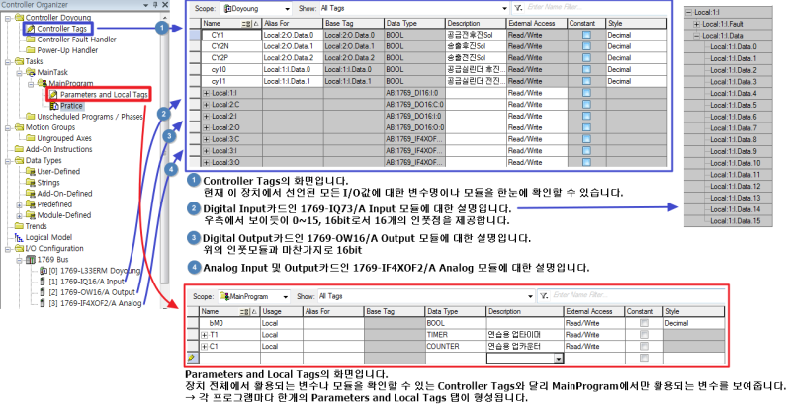This screenshot has height=405, width=791.
Task: Open the Doyoung scope dropdown
Action: (x=287, y=9)
